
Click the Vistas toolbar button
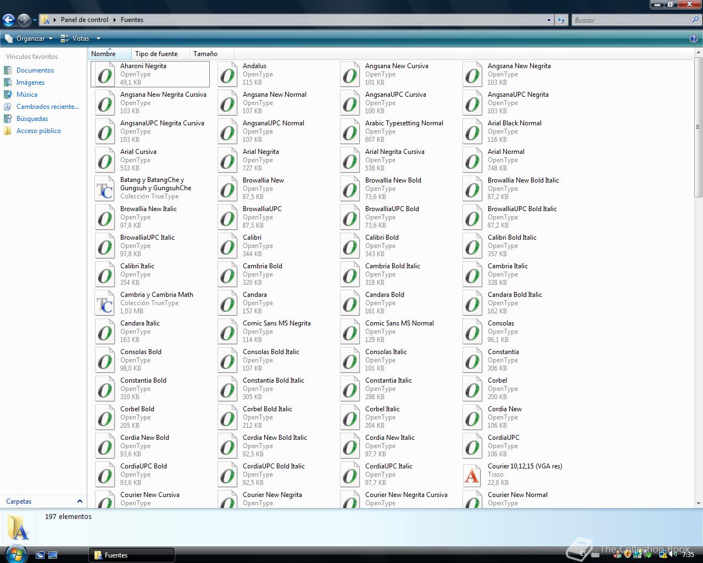click(x=75, y=38)
